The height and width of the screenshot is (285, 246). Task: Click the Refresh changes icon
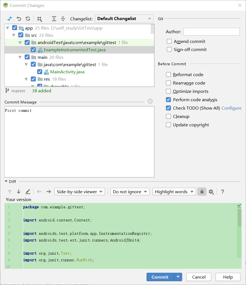28,18
